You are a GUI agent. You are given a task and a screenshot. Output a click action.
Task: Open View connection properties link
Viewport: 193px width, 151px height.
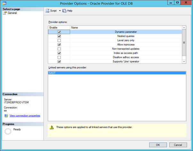[25, 116]
